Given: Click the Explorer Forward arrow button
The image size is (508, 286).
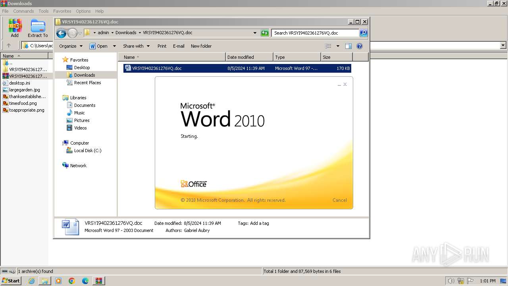Looking at the screenshot, I should (72, 33).
